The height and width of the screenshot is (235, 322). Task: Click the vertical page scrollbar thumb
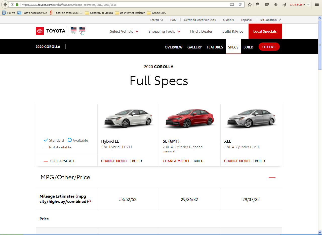(320, 45)
